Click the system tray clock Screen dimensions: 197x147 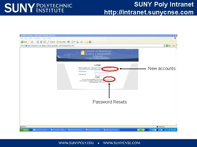tap(173, 130)
